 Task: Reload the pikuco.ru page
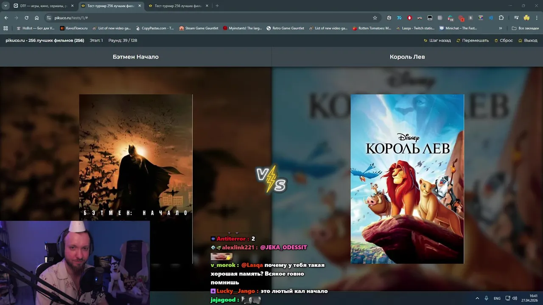26,18
